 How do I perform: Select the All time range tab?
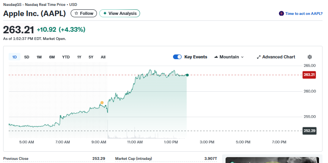click(x=103, y=57)
